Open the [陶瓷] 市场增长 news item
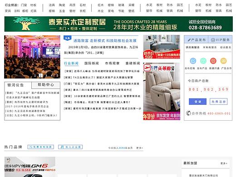The height and width of the screenshot is (177, 236). [97, 102]
